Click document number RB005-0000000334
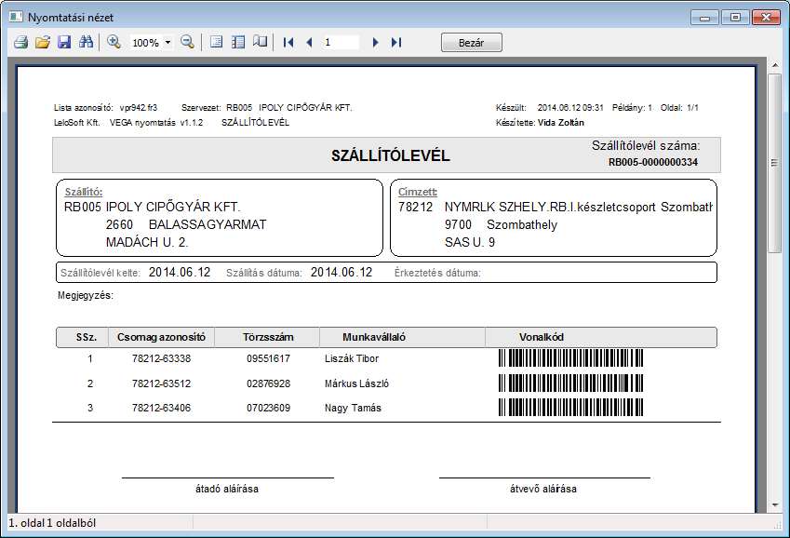 (653, 162)
